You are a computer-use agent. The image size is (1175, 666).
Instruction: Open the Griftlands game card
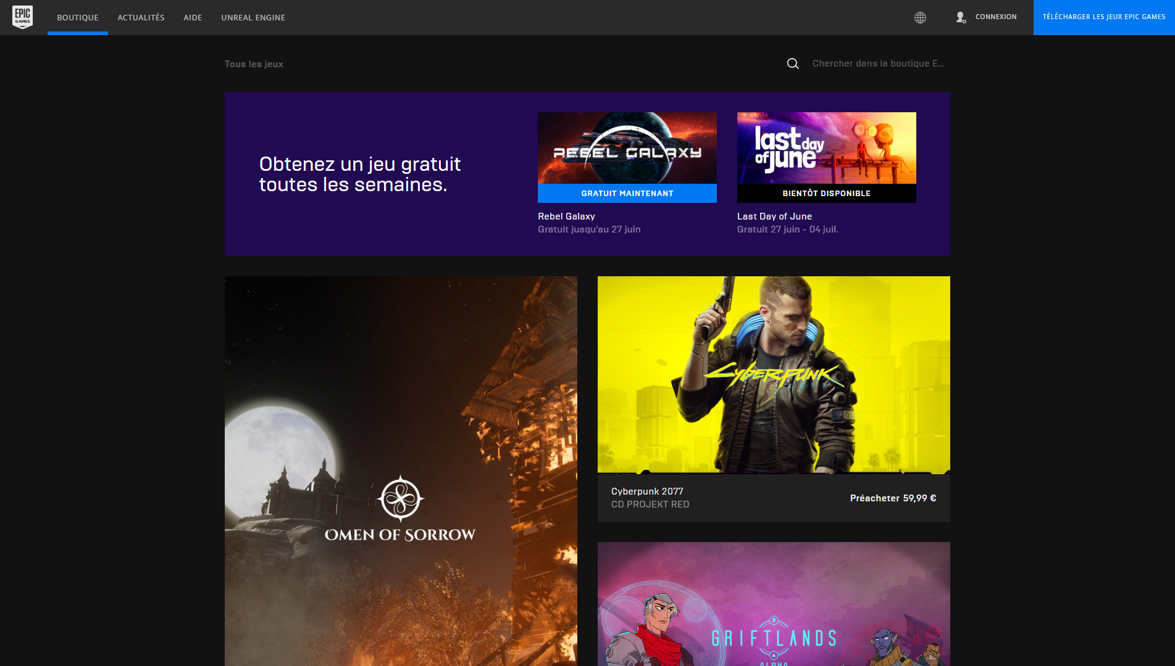tap(774, 604)
